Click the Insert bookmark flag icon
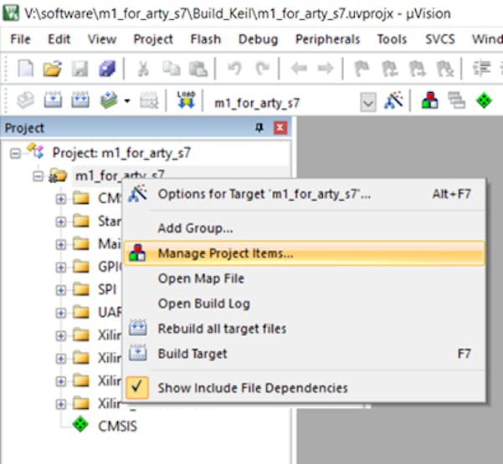Screen dimensions: 503x464 click(x=362, y=69)
